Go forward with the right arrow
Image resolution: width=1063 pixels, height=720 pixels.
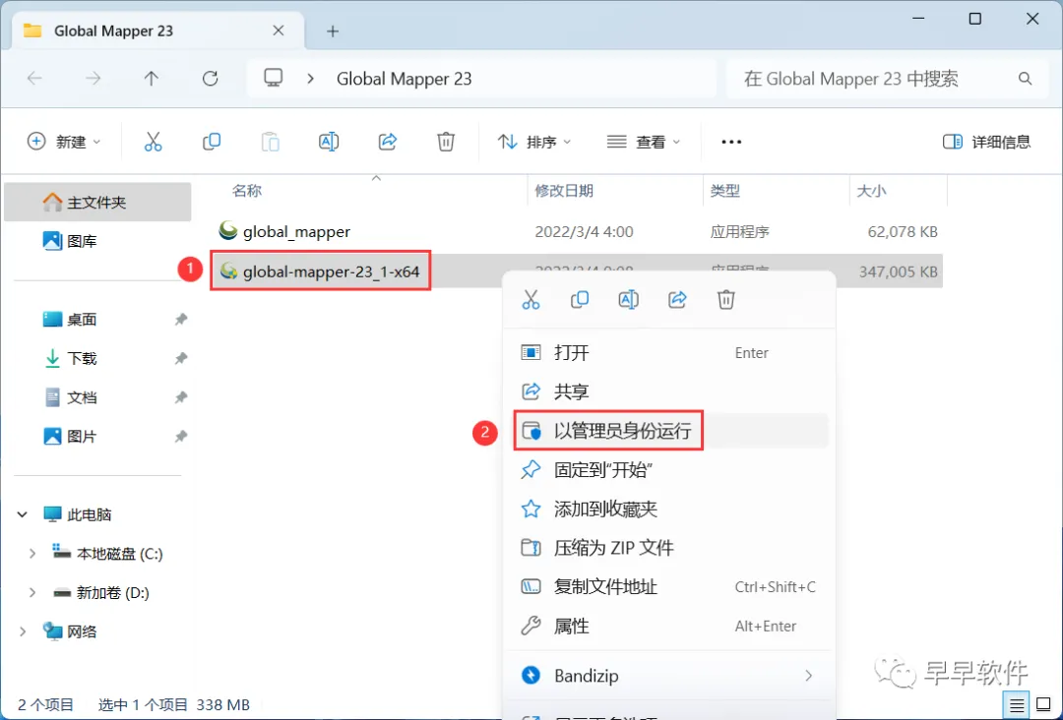(93, 79)
